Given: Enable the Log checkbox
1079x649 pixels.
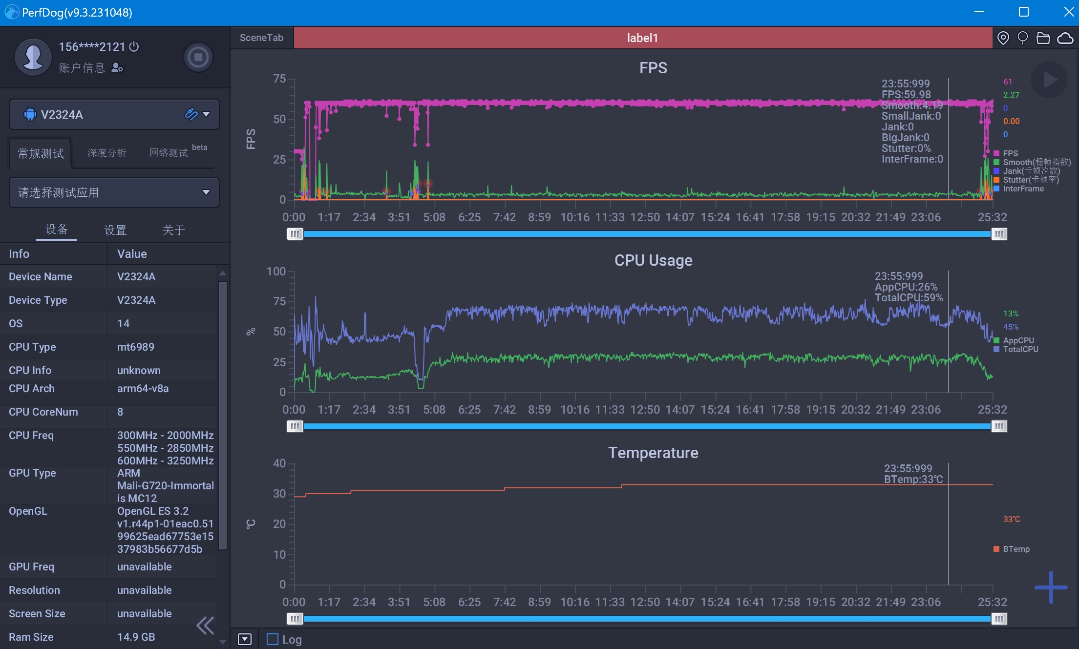Looking at the screenshot, I should pos(272,639).
